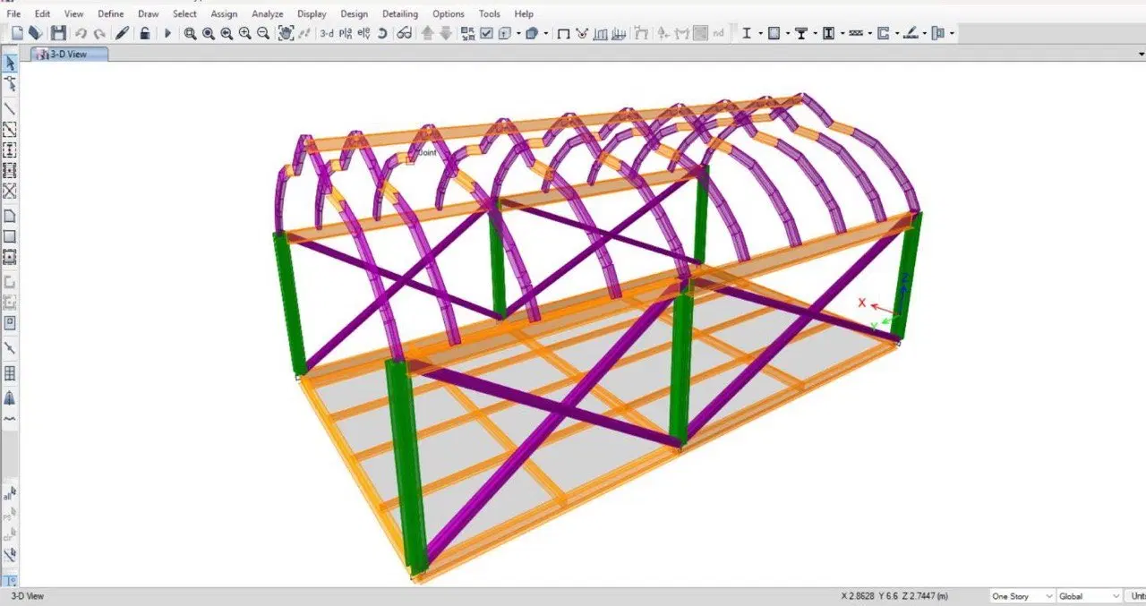The height and width of the screenshot is (606, 1146).
Task: Click the select all icon in sidebar
Action: pos(9,493)
